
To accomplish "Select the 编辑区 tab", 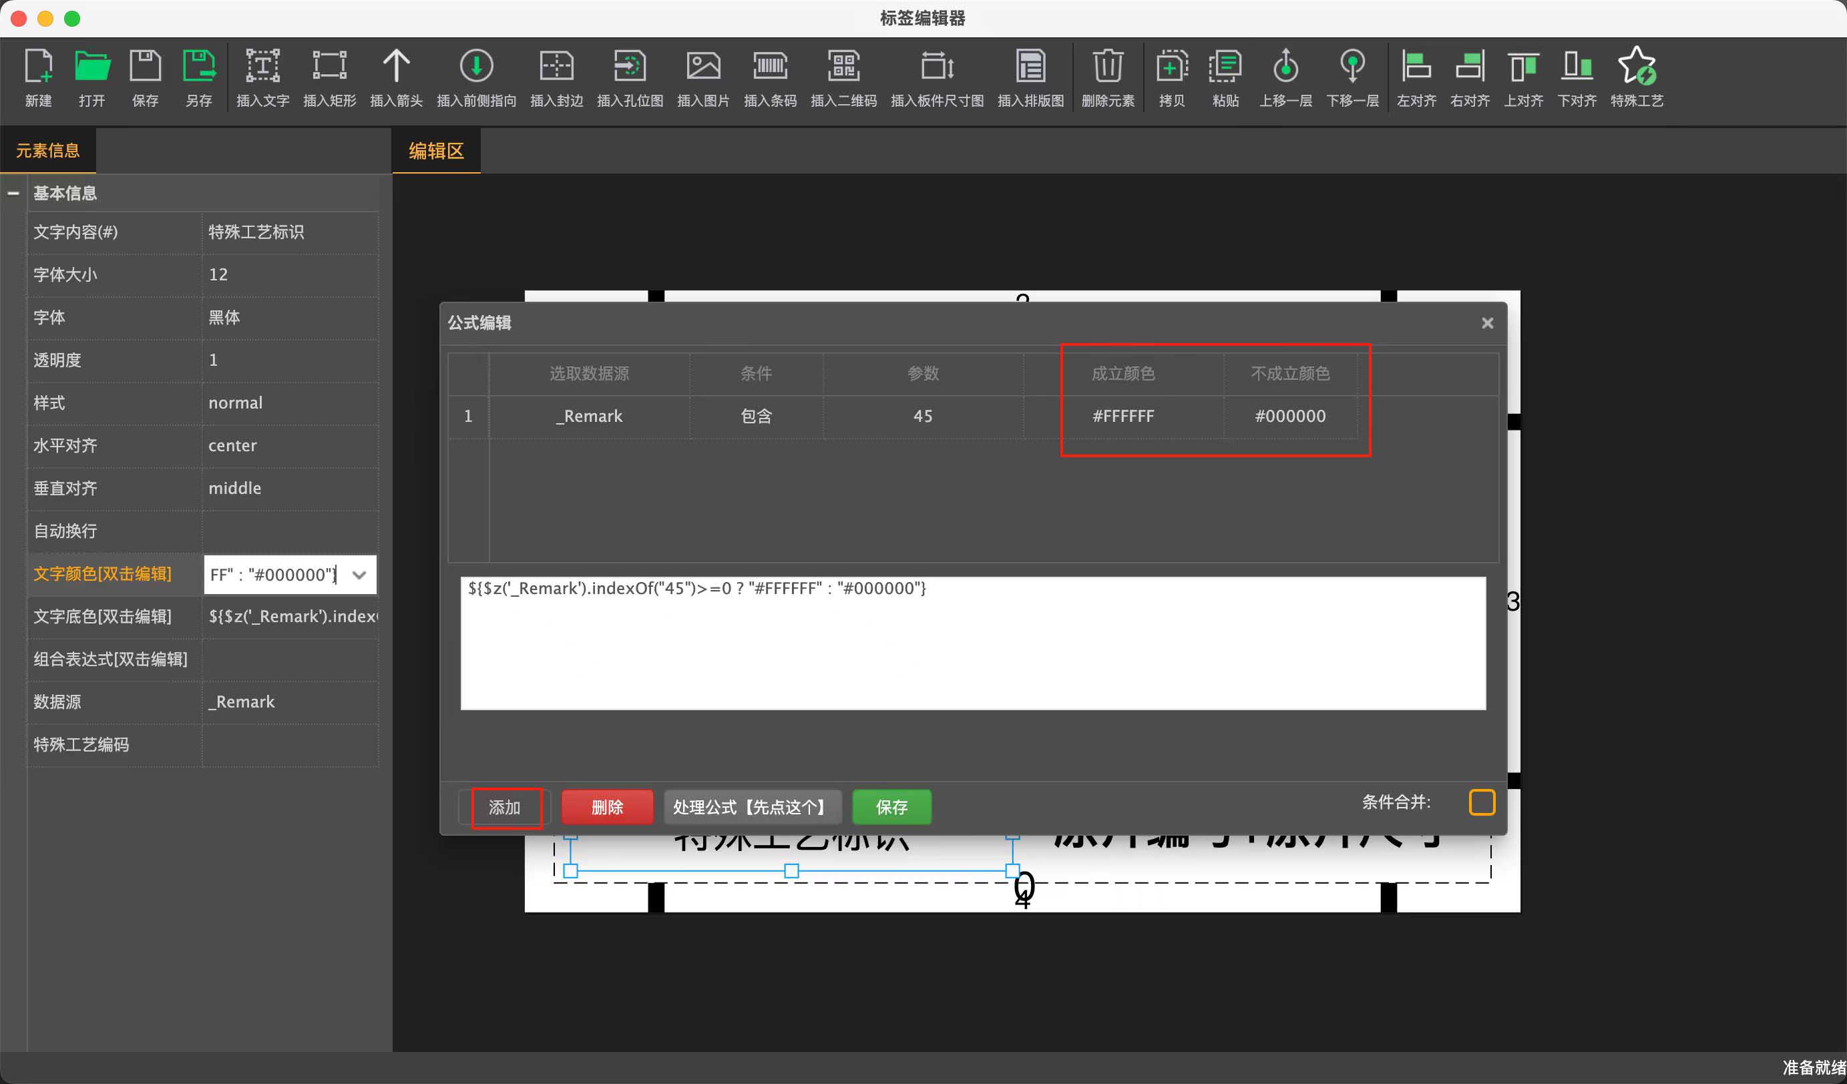I will (436, 151).
